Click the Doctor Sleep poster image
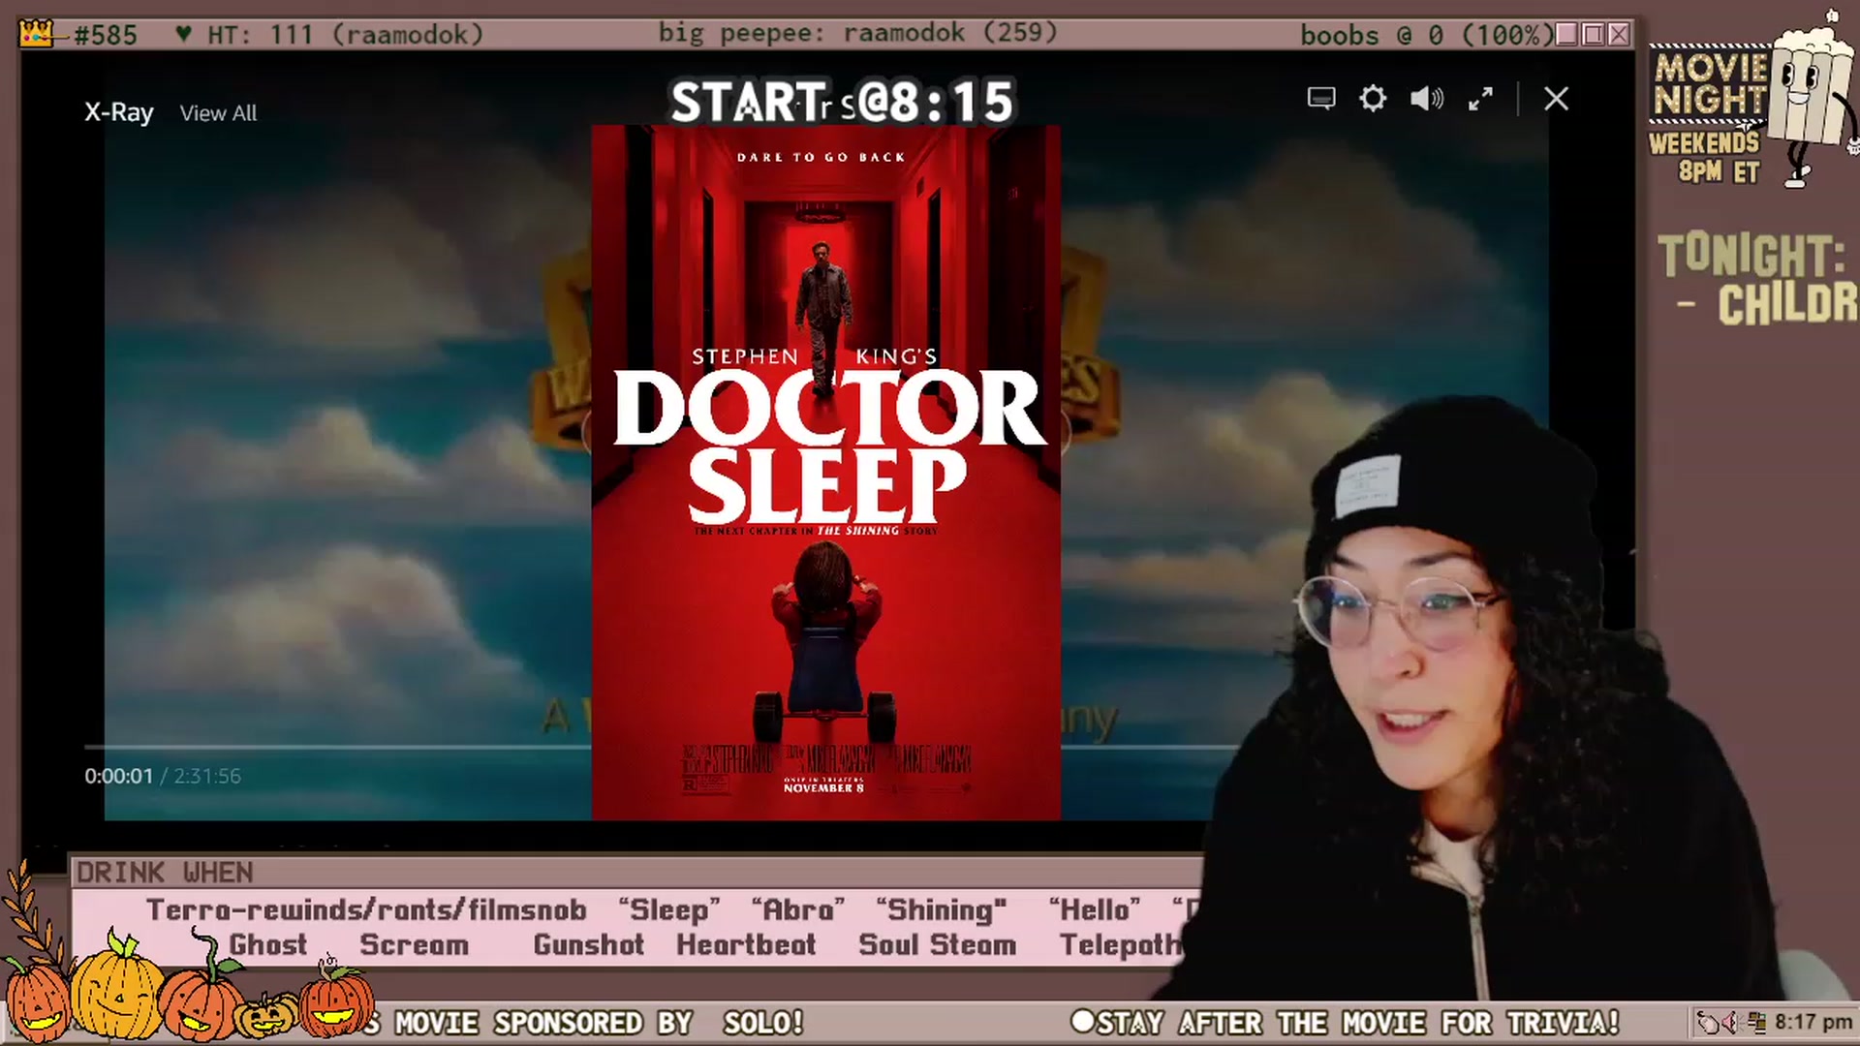The height and width of the screenshot is (1046, 1860). pos(825,472)
